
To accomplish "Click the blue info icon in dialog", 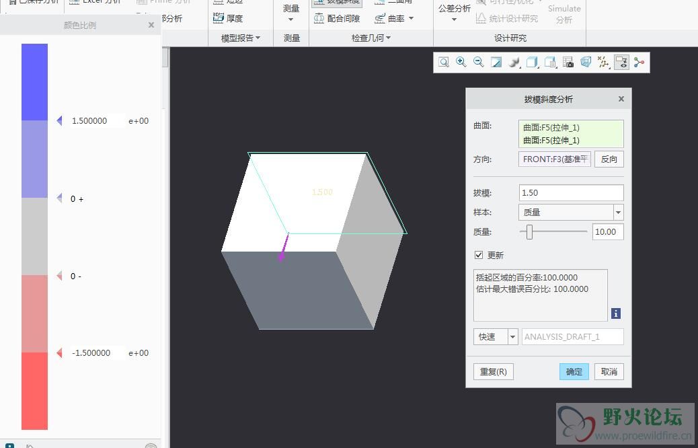I will [616, 313].
